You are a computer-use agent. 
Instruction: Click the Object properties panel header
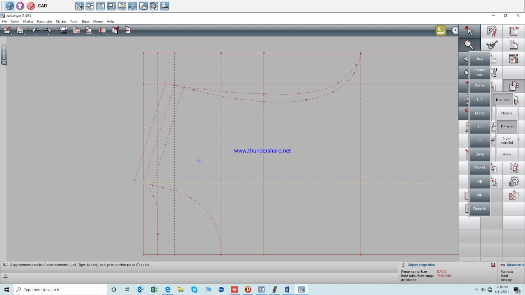(421, 265)
